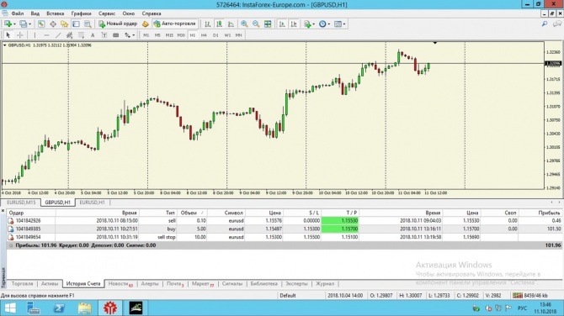Viewport: 564px width, 316px height.
Task: Open the Сервис menu
Action: coord(107,13)
